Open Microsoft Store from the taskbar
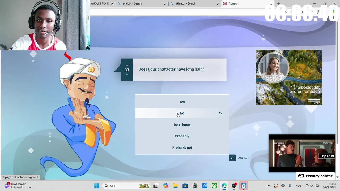Screen dimensions: 340x191 [x=185, y=186]
